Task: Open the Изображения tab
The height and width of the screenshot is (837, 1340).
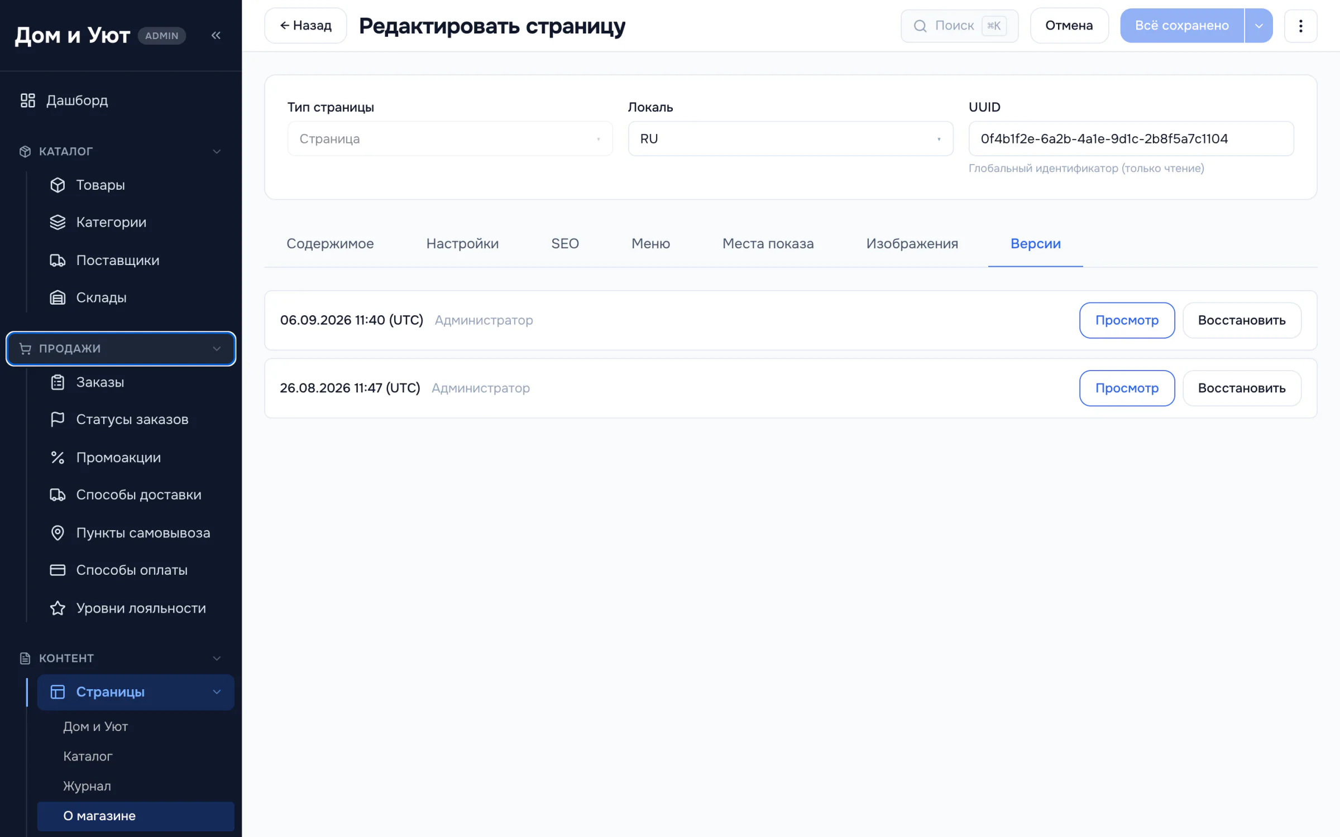Action: (912, 244)
